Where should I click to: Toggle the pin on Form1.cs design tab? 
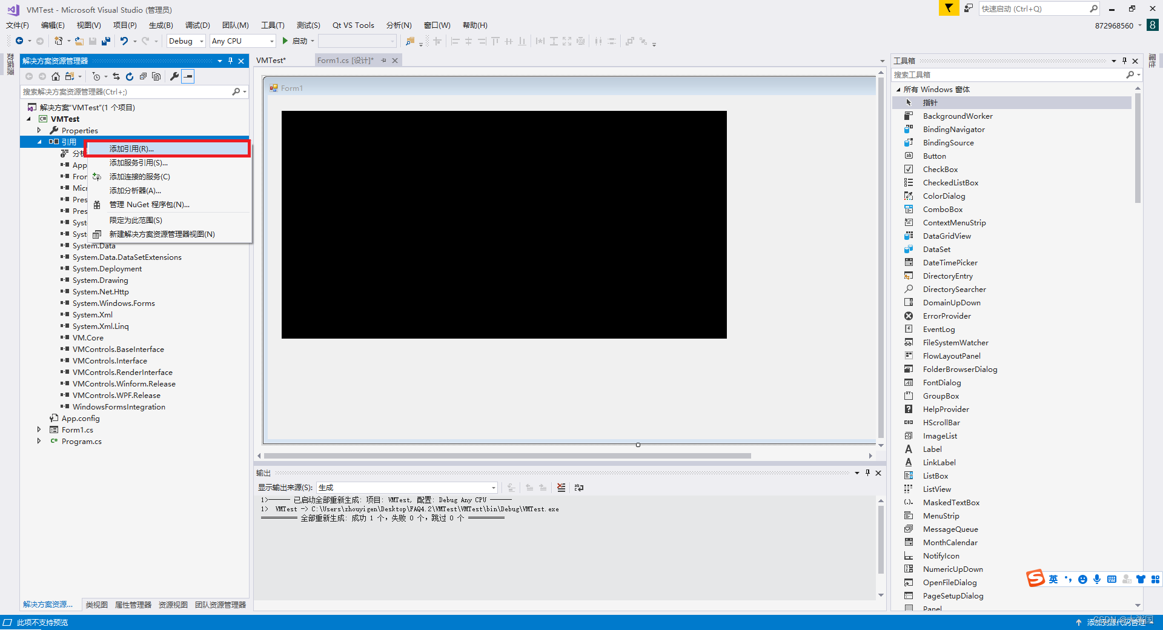pos(383,61)
